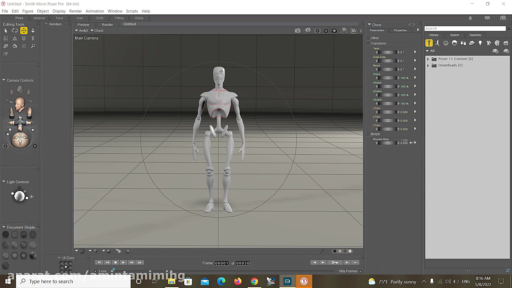The image size is (512, 288).
Task: Open the Hands library category
Action: (463, 43)
